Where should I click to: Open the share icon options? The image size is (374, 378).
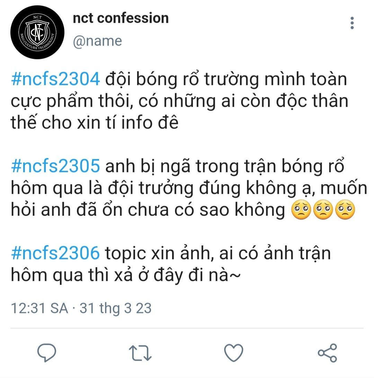pyautogui.click(x=327, y=353)
